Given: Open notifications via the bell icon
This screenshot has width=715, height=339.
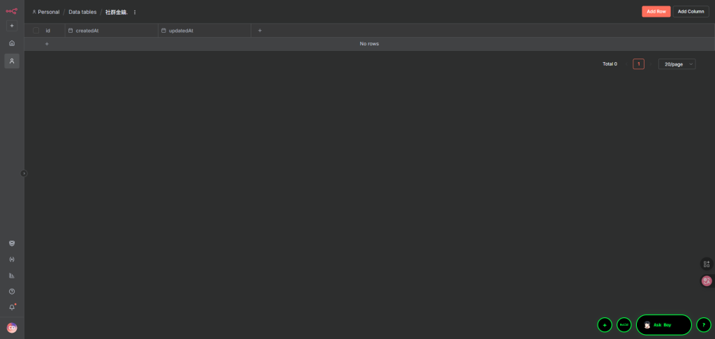Looking at the screenshot, I should point(12,308).
